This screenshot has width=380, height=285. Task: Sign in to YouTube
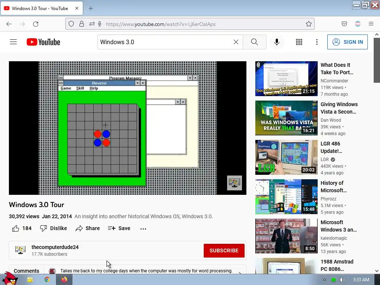pos(347,42)
